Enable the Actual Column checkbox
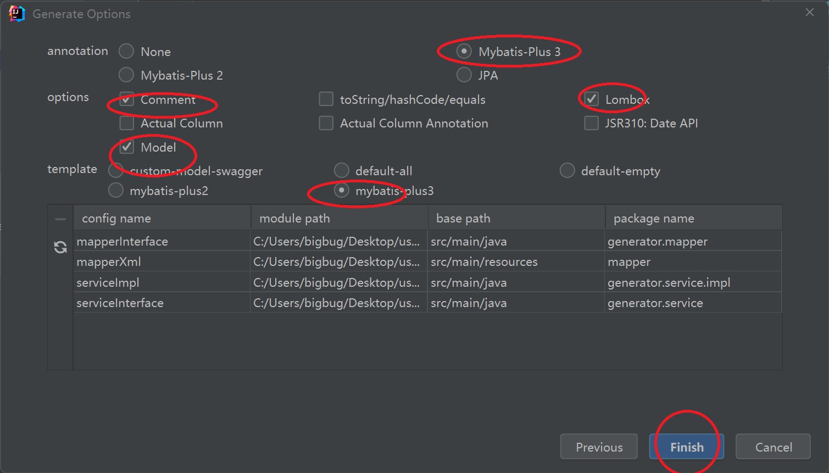829x473 pixels. pyautogui.click(x=127, y=123)
